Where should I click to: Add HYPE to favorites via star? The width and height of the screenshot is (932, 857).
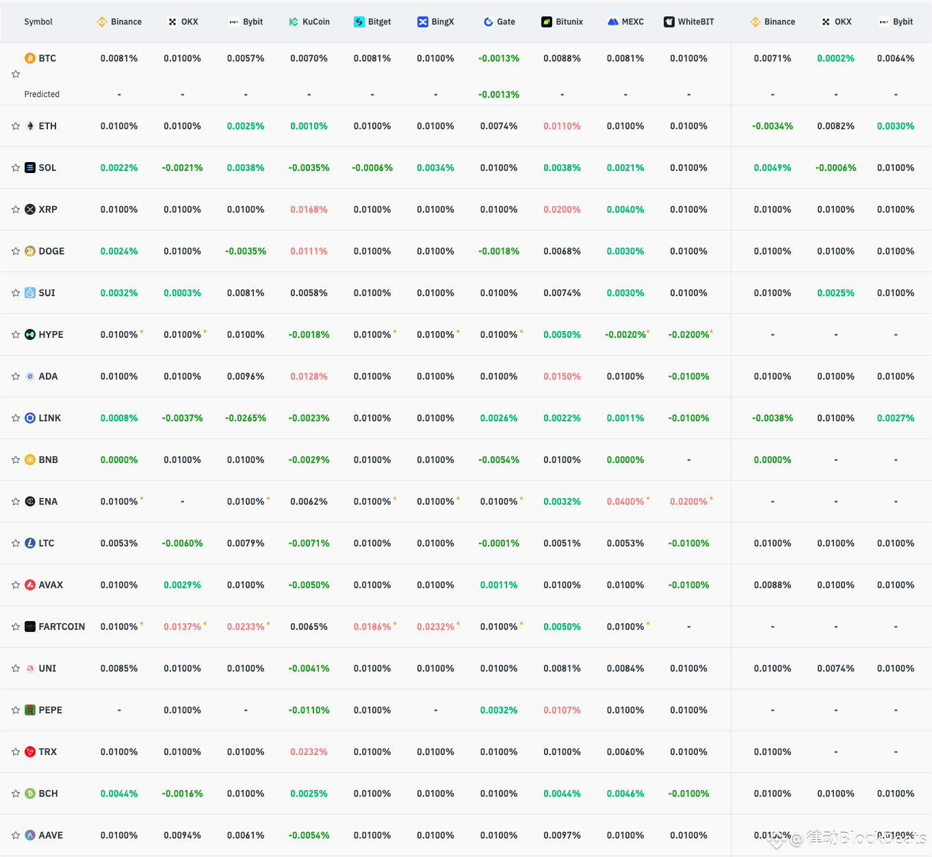coord(16,334)
